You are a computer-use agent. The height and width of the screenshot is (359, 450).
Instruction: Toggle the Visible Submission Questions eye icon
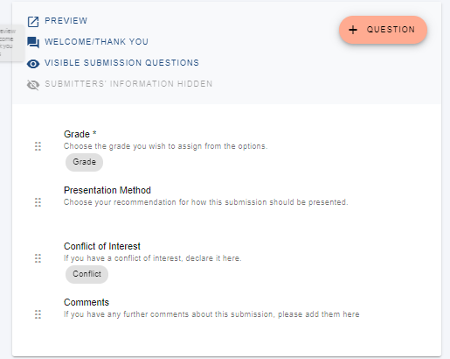coord(33,64)
